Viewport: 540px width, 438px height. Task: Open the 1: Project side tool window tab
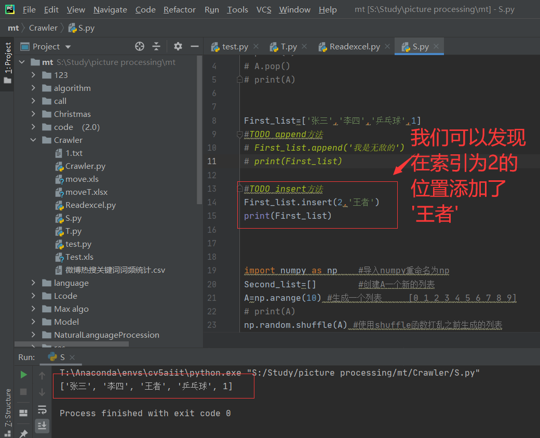pyautogui.click(x=8, y=63)
